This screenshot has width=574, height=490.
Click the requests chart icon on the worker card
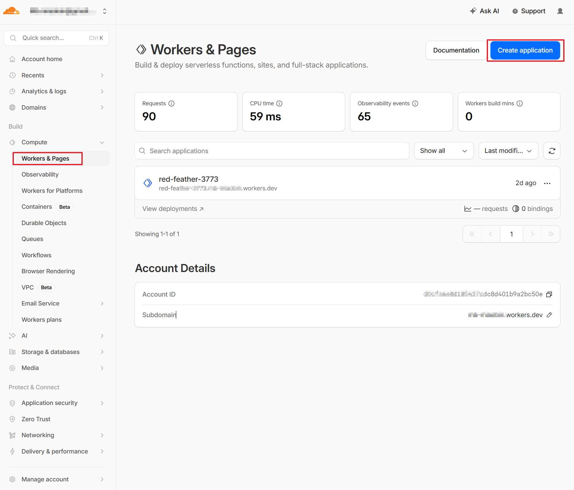[x=468, y=208]
